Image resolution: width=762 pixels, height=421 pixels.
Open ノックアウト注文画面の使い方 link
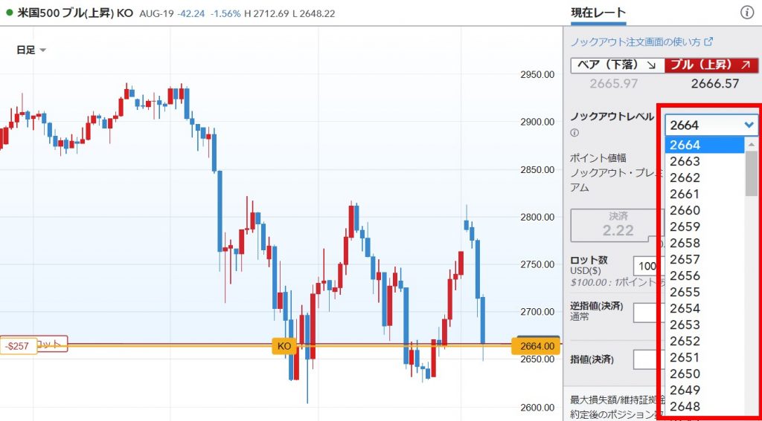point(635,42)
